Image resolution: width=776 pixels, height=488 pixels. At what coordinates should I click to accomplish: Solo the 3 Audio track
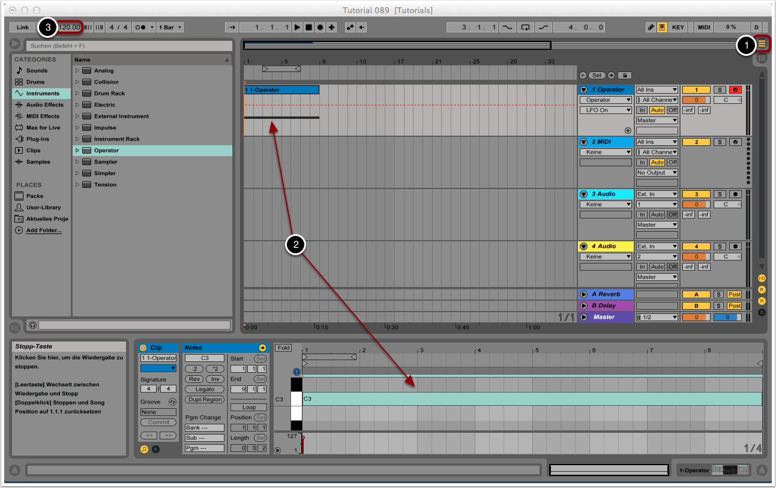coord(720,194)
